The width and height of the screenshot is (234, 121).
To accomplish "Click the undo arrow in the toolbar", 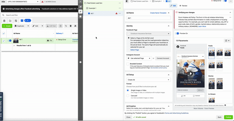I will 66,26.
